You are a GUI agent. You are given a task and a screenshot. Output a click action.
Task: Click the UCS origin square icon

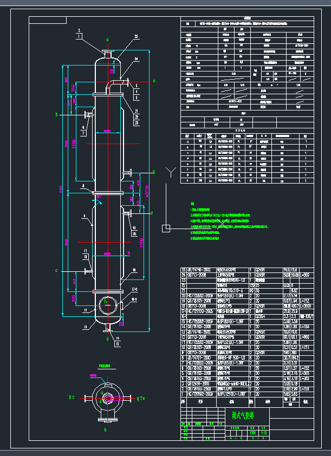[x=166, y=229]
